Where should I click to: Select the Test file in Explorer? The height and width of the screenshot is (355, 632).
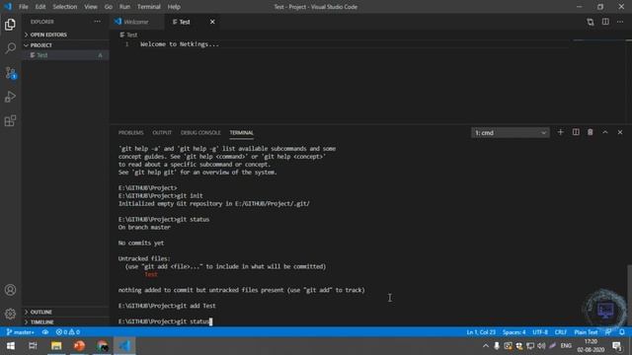(x=65, y=55)
